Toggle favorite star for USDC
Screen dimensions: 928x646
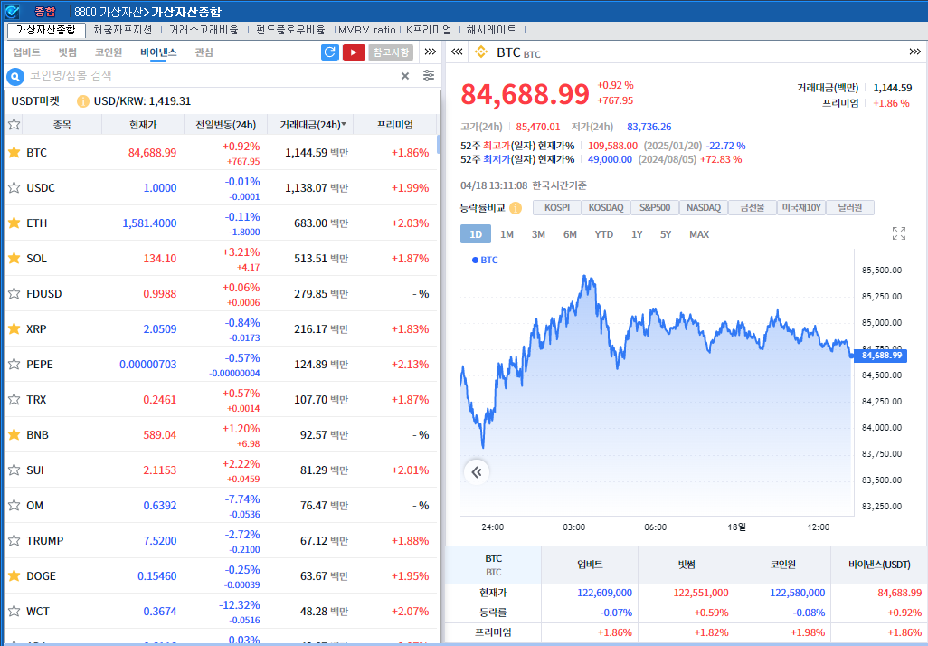pos(14,188)
